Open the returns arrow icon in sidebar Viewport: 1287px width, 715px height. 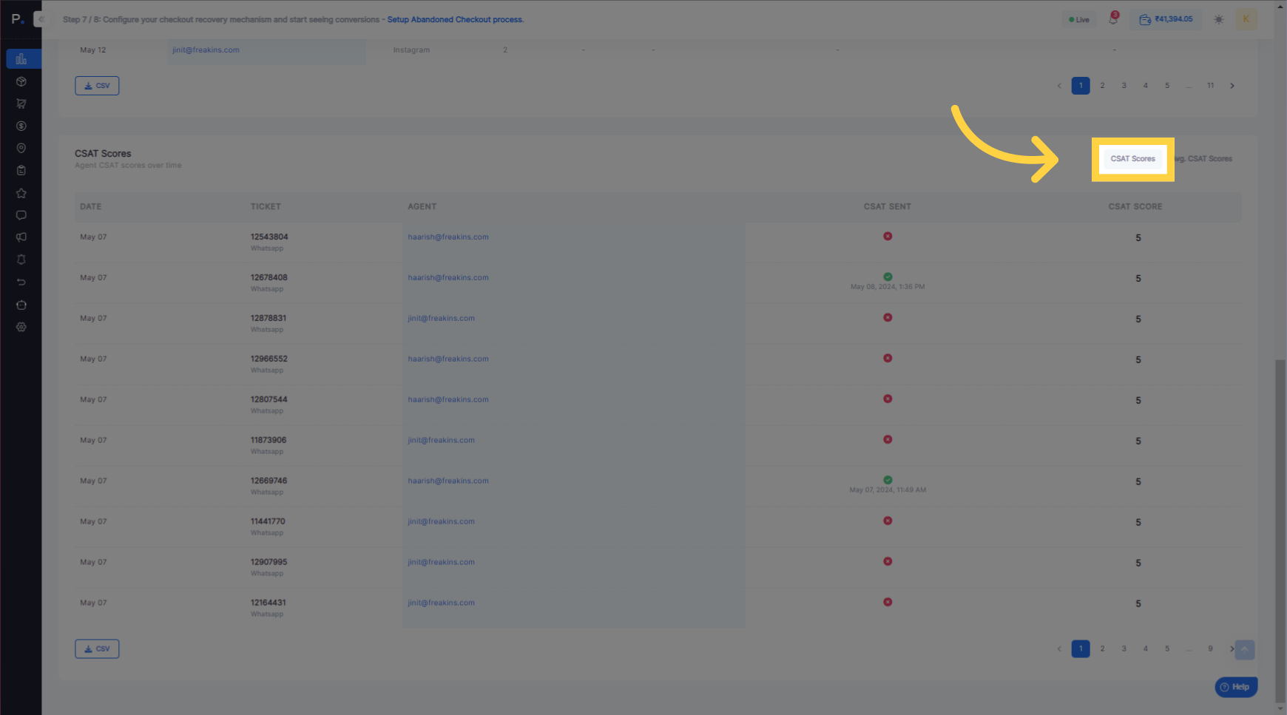[x=21, y=282]
